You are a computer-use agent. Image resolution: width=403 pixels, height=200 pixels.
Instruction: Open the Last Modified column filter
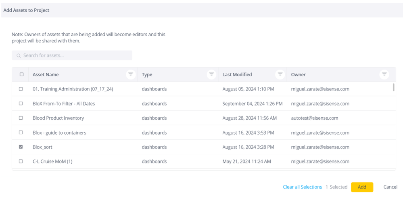(x=280, y=75)
